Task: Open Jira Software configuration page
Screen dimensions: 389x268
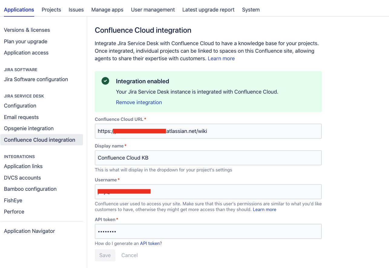Action: pyautogui.click(x=36, y=79)
